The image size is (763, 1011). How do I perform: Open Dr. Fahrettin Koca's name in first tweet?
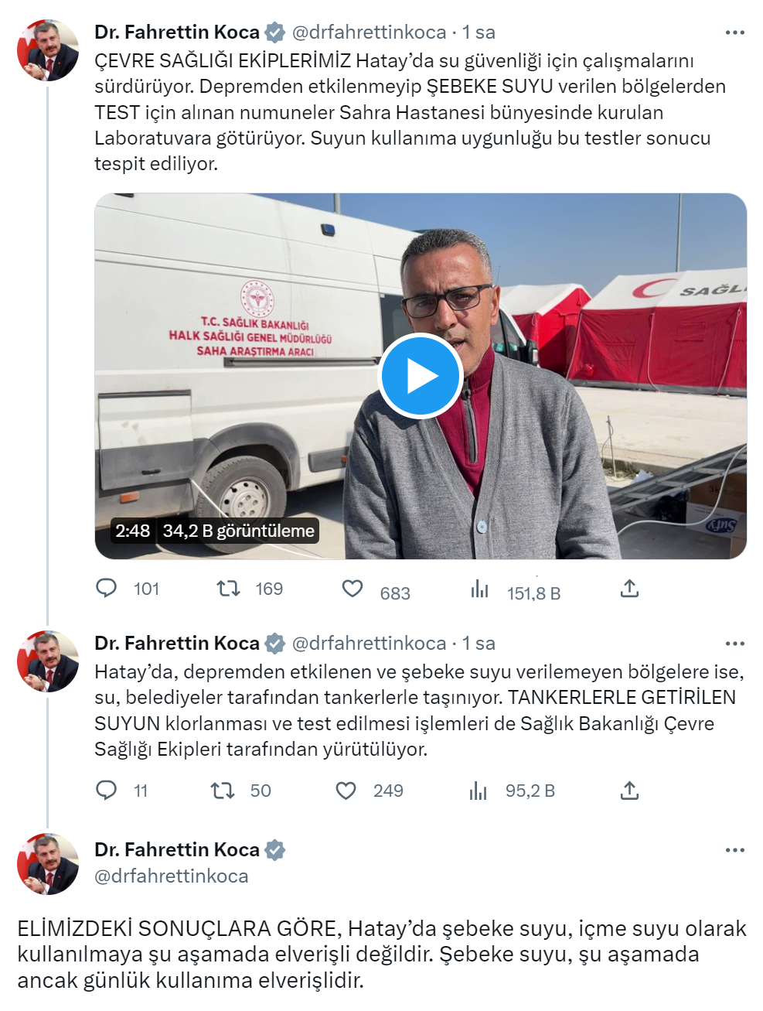pos(177,32)
